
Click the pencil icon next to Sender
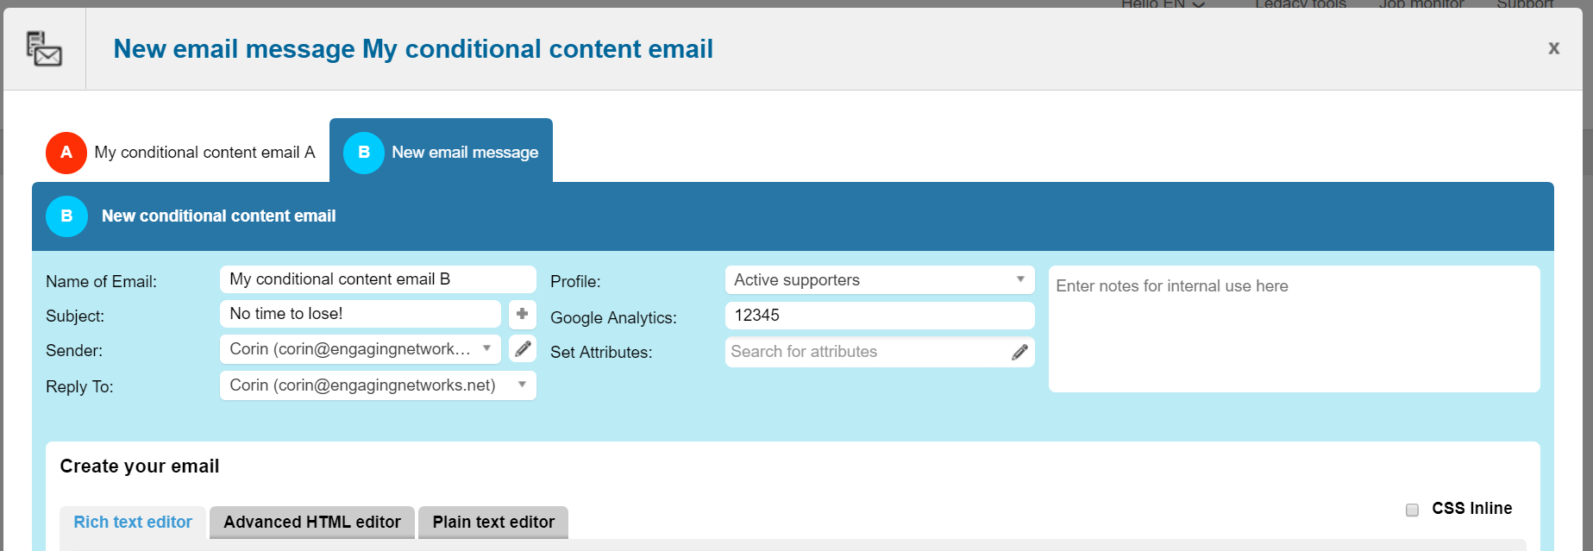[x=523, y=348]
